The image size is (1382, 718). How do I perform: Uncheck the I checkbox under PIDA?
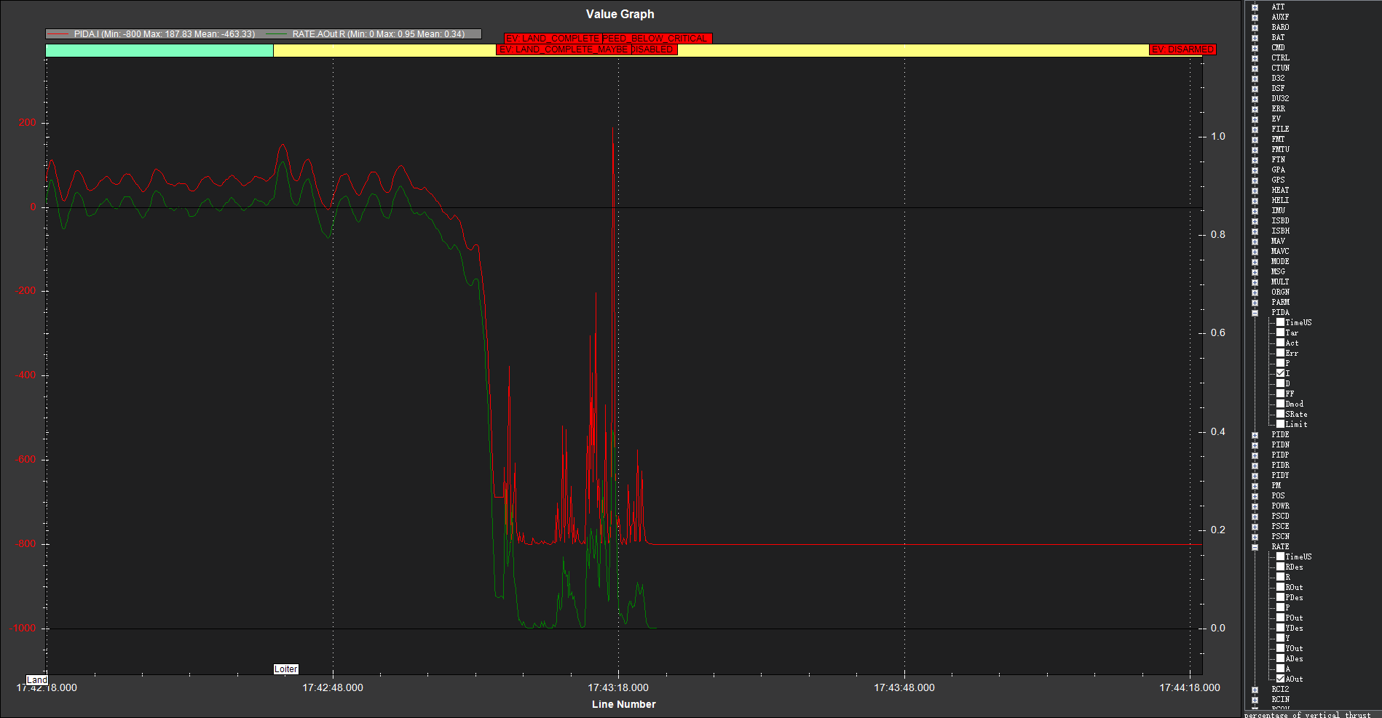[1280, 373]
